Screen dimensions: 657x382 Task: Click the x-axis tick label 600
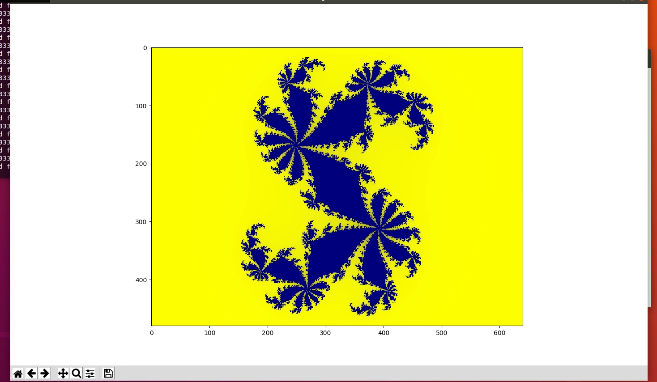coord(499,333)
